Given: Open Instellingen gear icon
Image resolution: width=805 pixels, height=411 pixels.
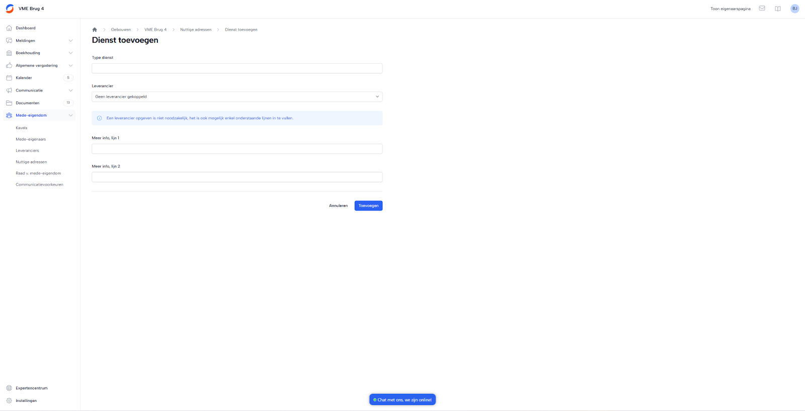Looking at the screenshot, I should pos(9,400).
